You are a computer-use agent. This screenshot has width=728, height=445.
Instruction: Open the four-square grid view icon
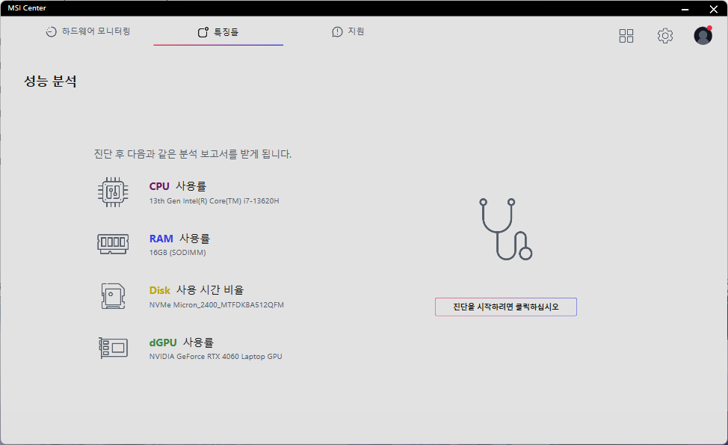point(626,36)
